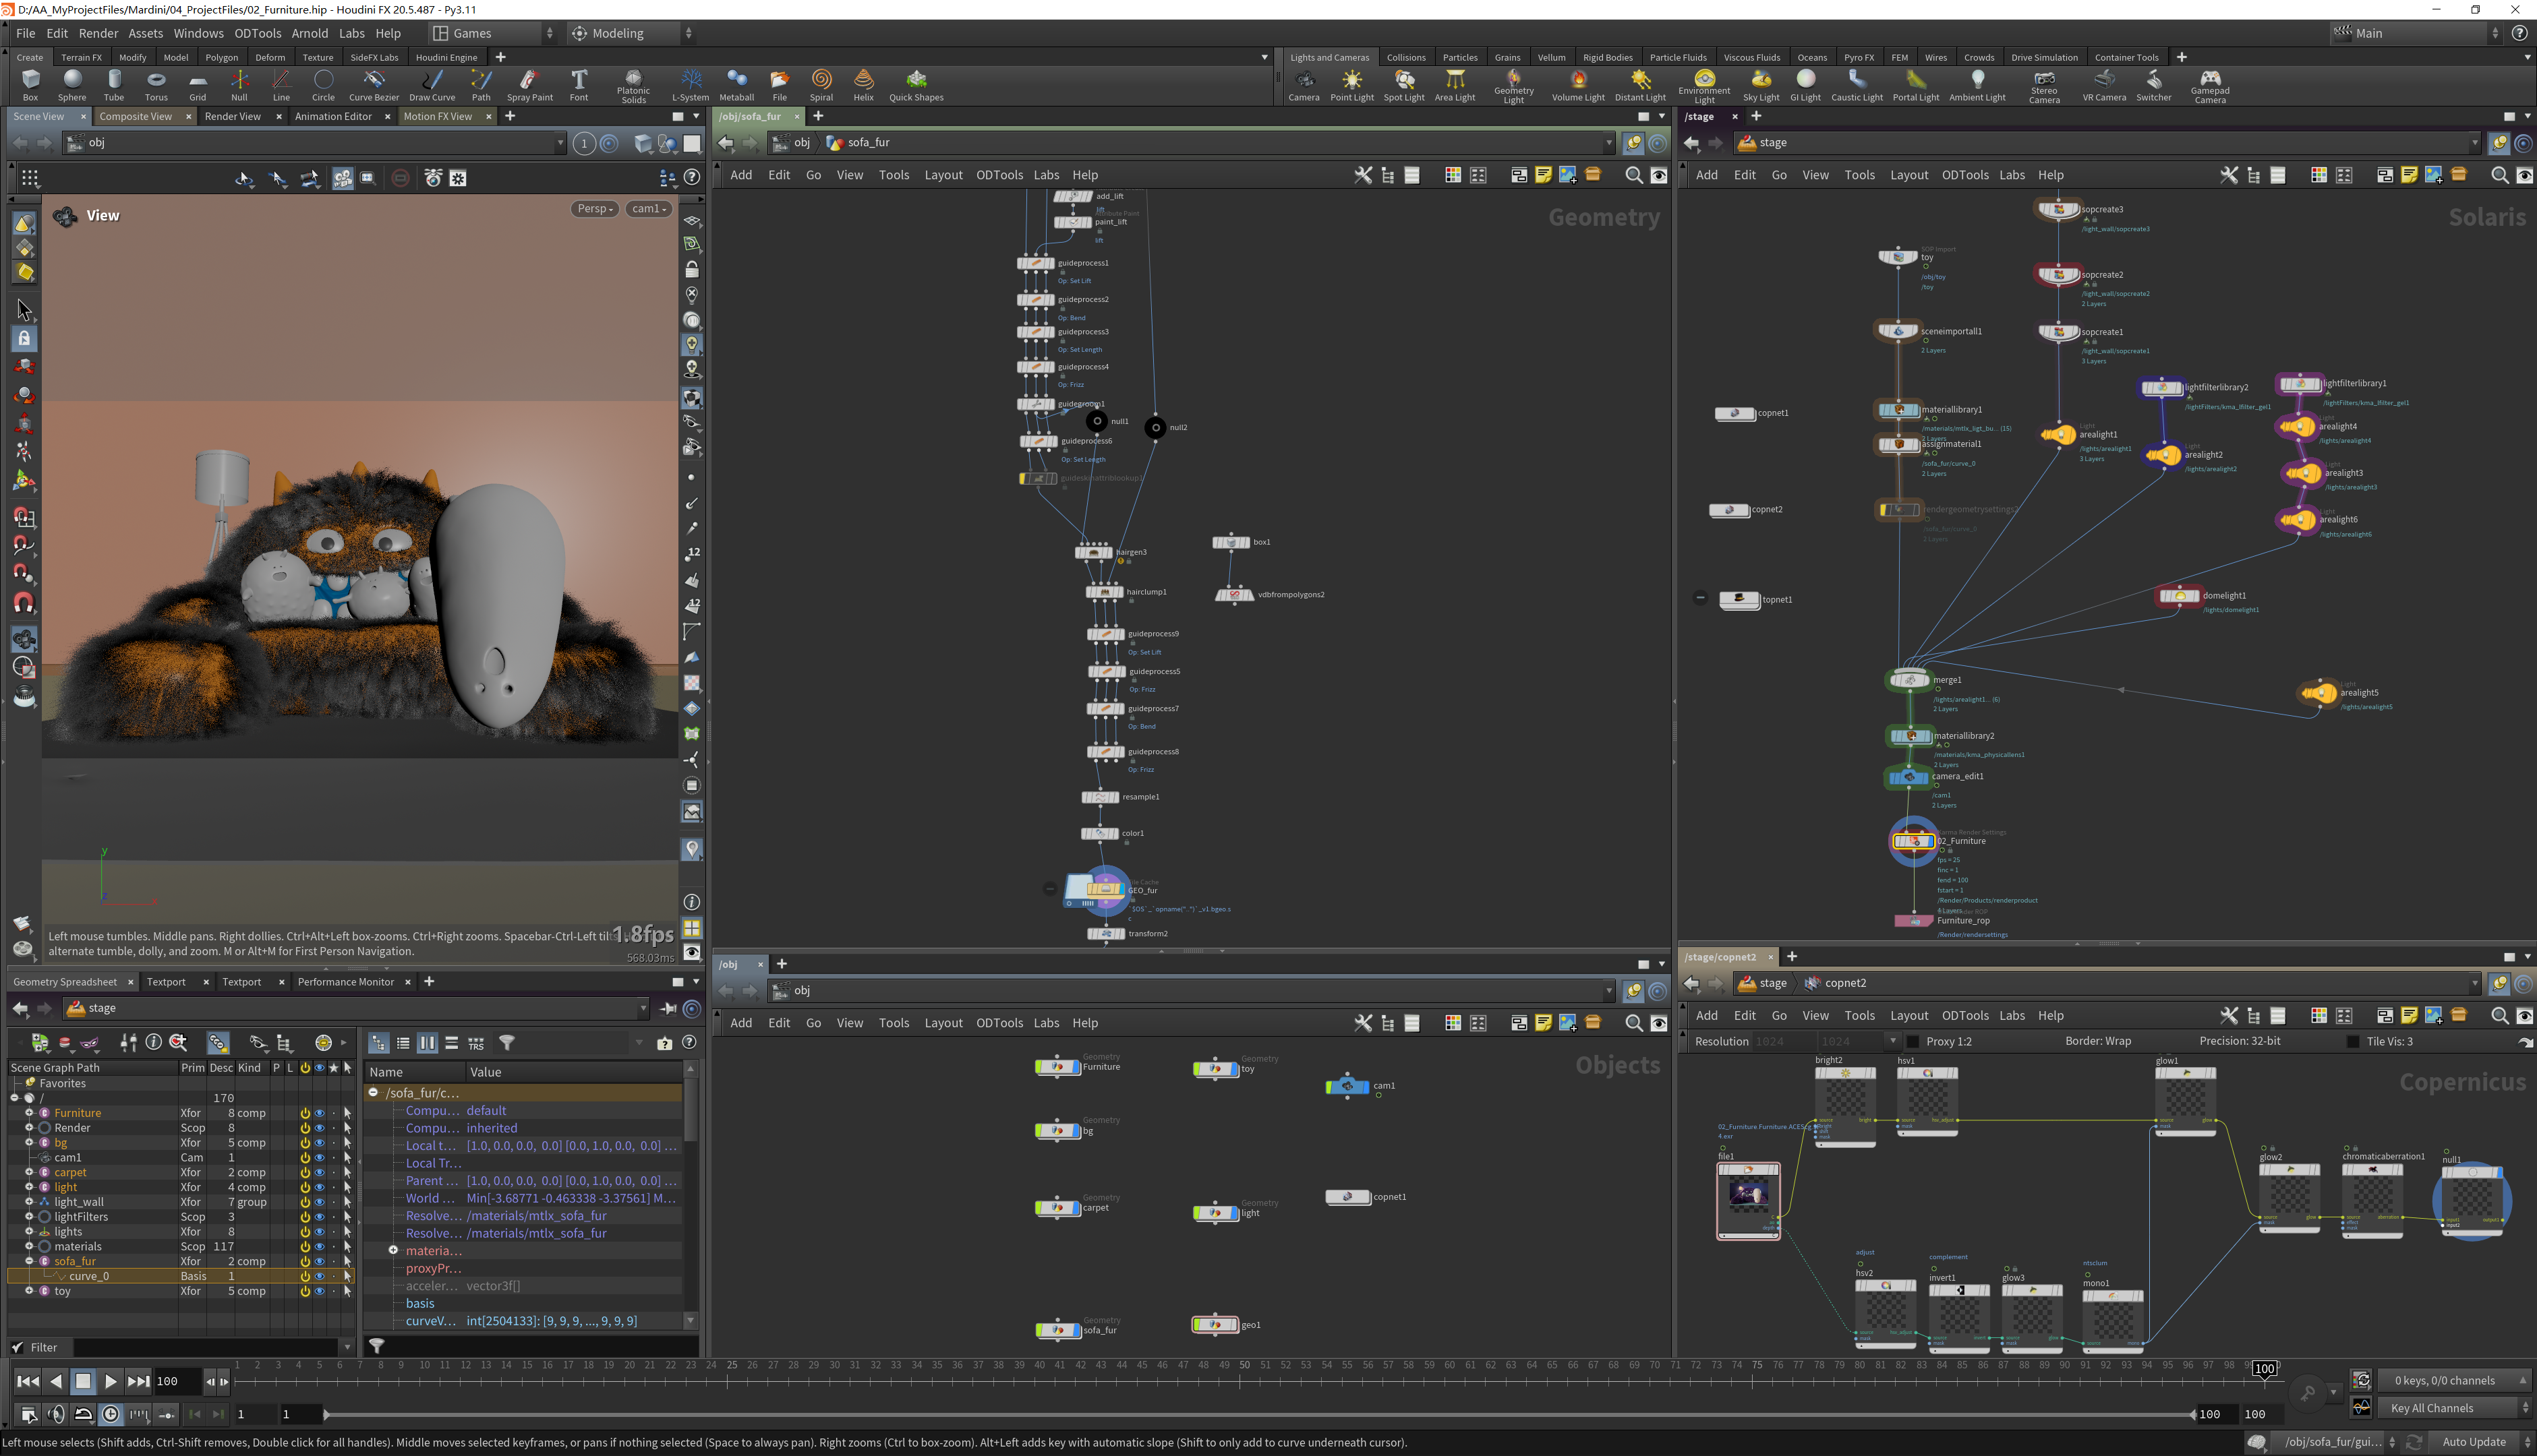Select the Box shelf tool

[x=30, y=85]
